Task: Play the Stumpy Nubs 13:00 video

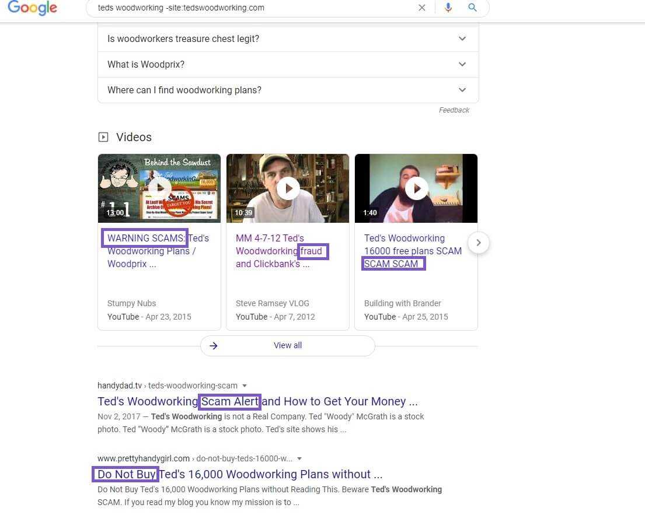Action: click(159, 188)
